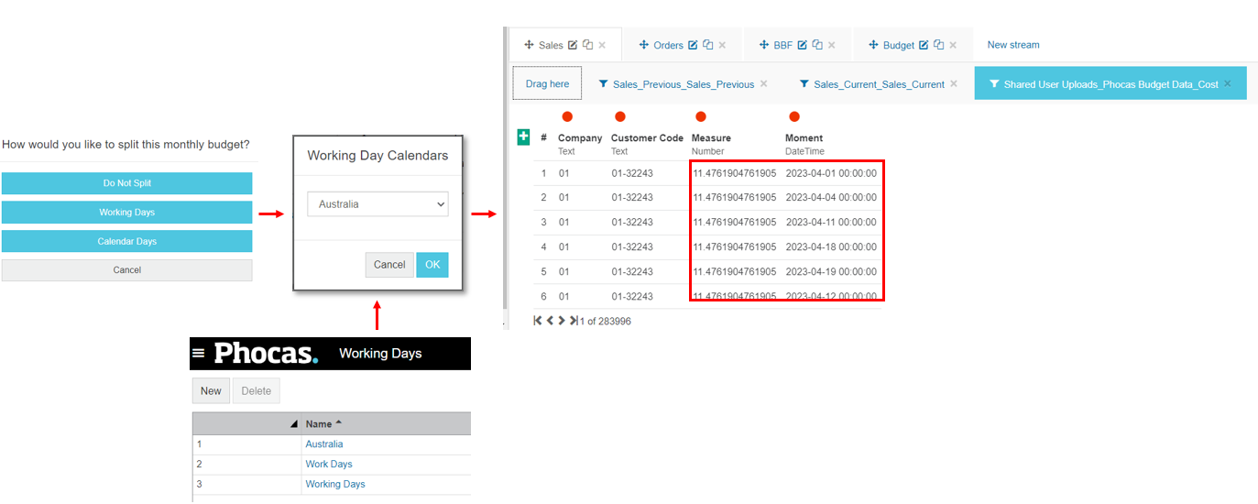This screenshot has height=504, width=1258.
Task: Remove Shared User Uploads_Phocas Budget Data_Cost source
Action: [x=1228, y=83]
